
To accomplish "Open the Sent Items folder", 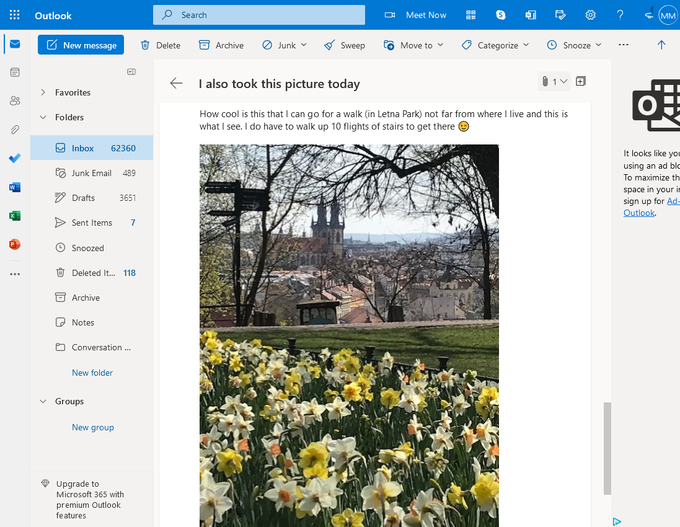I will 92,223.
